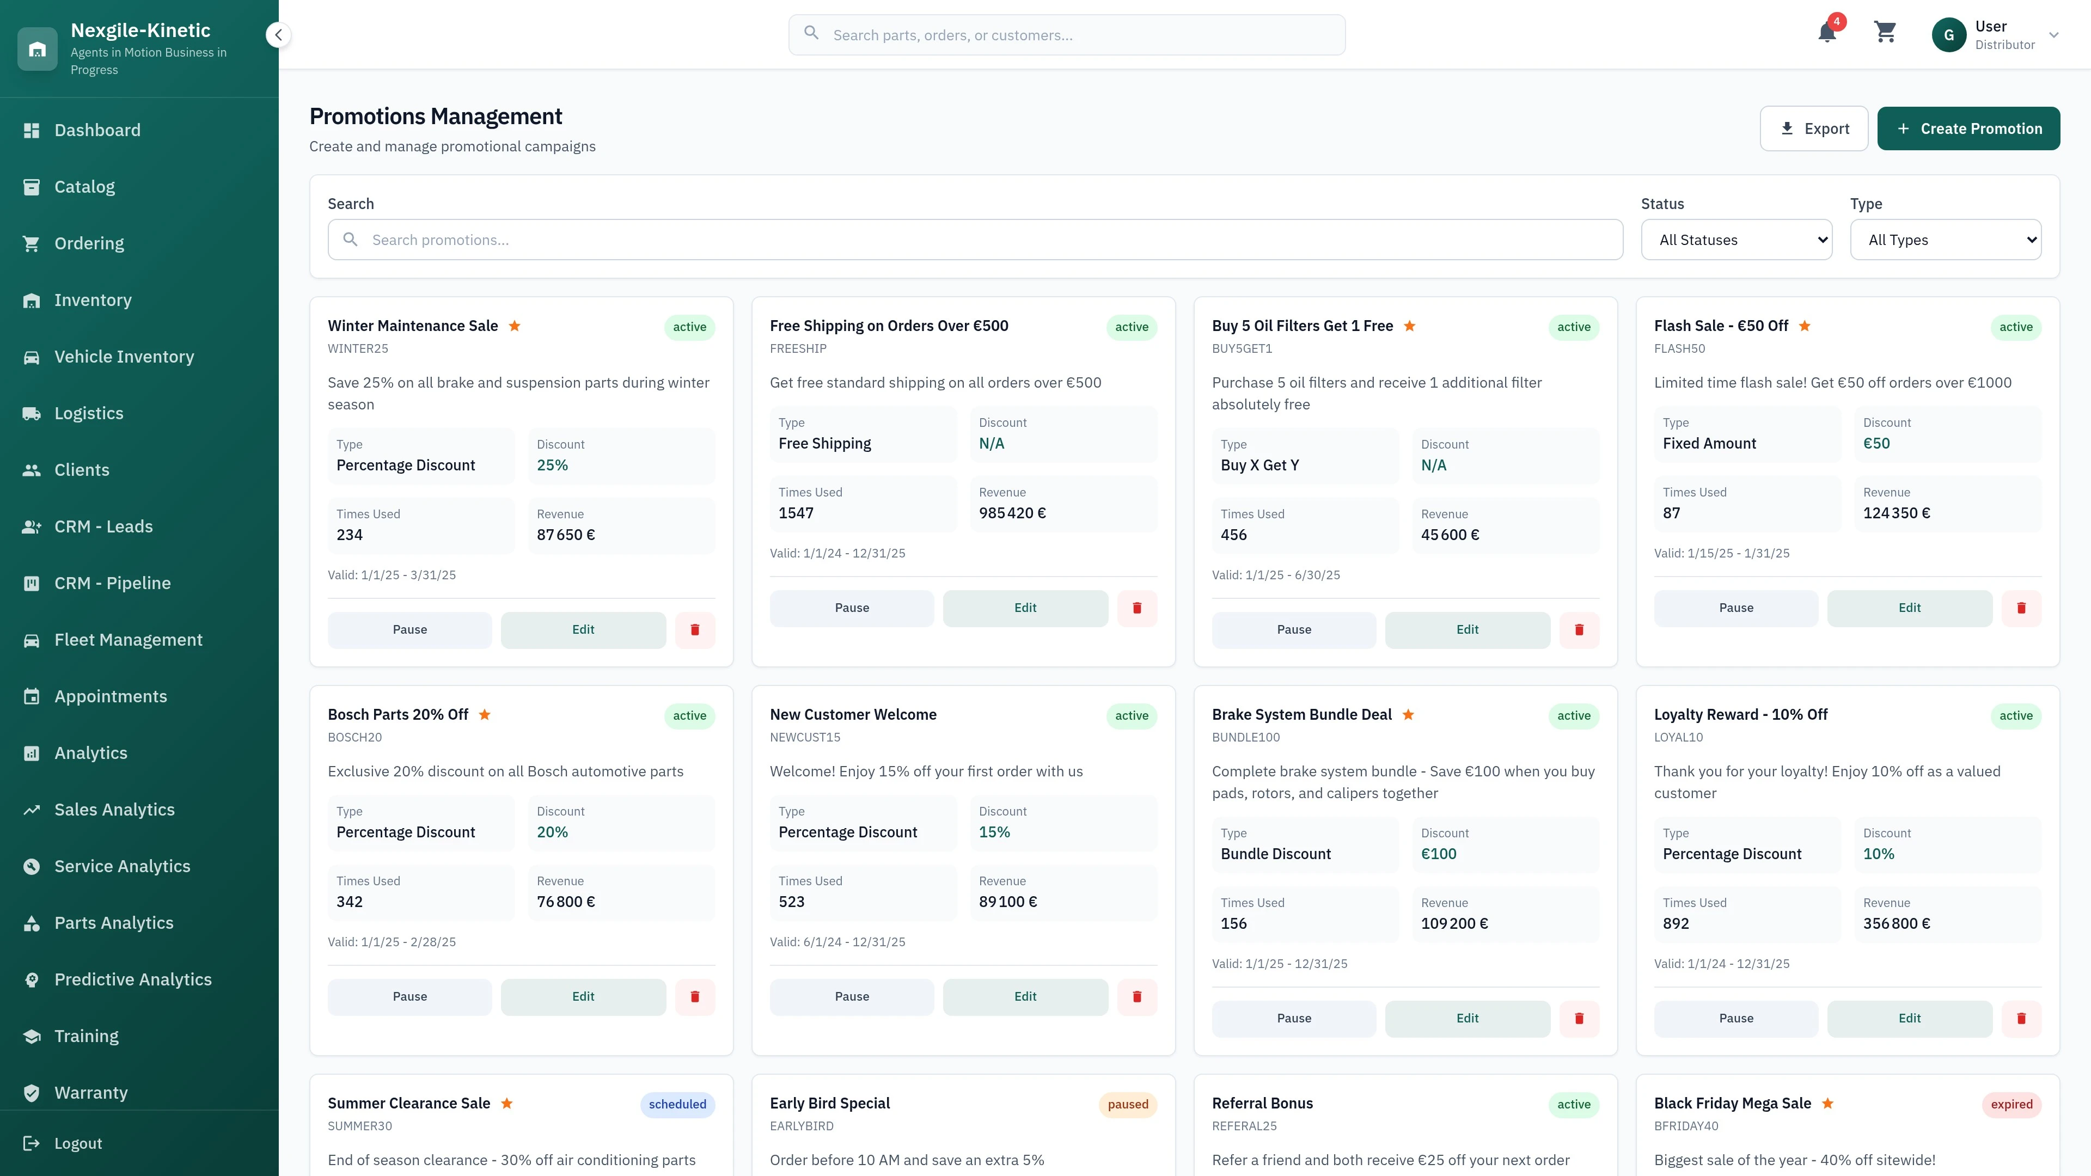Viewport: 2091px width, 1176px height.
Task: Delete the New Customer Welcome promotion
Action: click(x=1136, y=997)
